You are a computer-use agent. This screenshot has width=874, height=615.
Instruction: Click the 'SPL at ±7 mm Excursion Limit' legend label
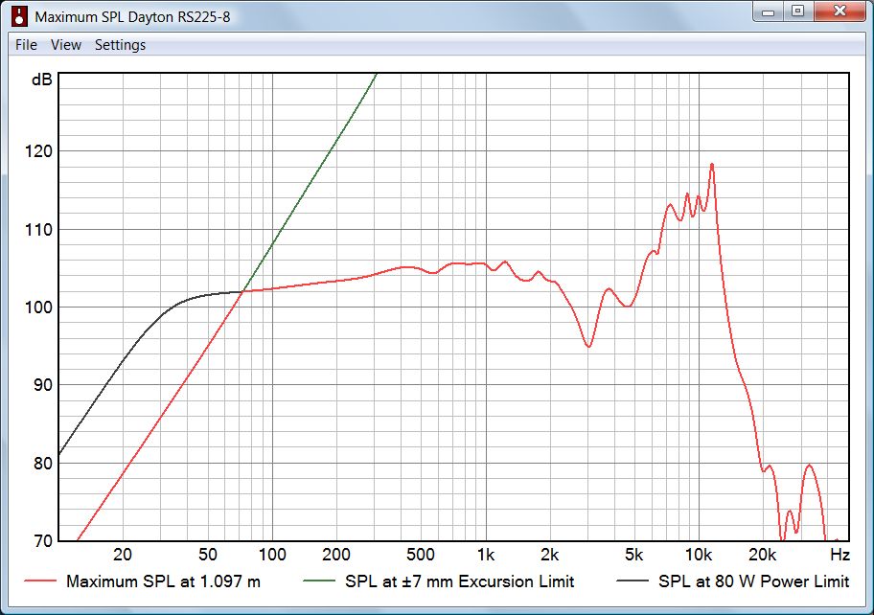coord(460,581)
